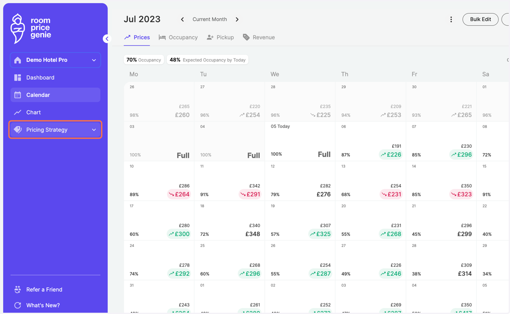The image size is (510, 314).
Task: Select the £264 price on the 10th
Action: [179, 194]
